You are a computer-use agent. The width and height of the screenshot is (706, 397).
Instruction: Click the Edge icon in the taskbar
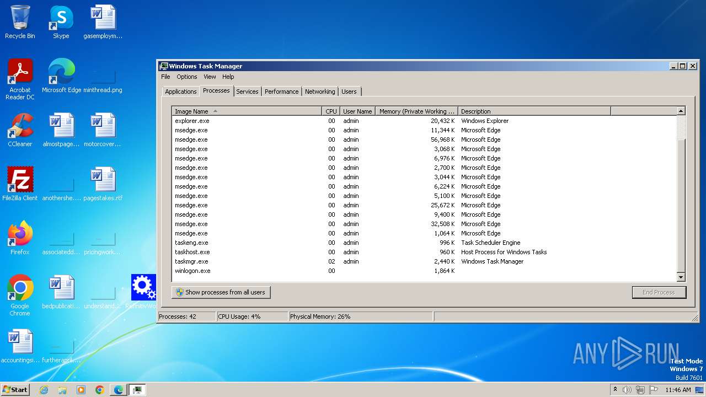pos(119,390)
